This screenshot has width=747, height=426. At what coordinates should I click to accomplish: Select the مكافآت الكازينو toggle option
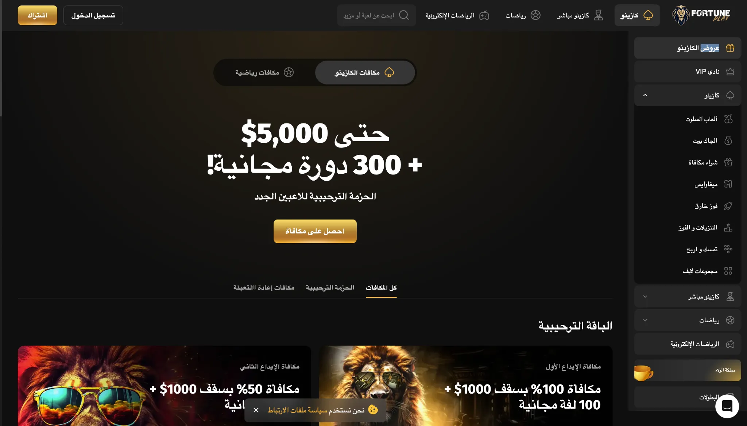[x=365, y=72]
